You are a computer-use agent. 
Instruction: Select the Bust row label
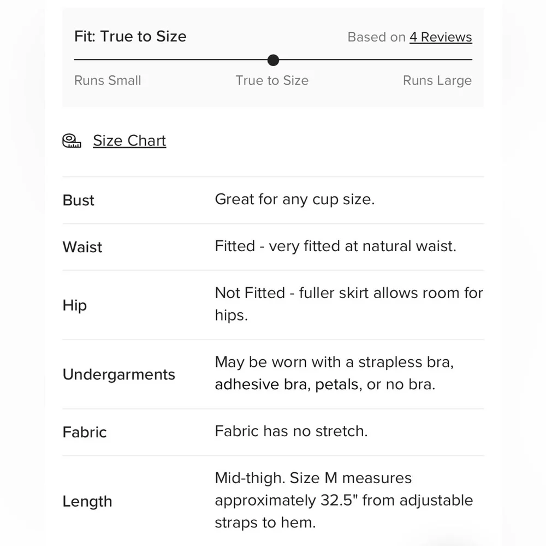pyautogui.click(x=78, y=200)
